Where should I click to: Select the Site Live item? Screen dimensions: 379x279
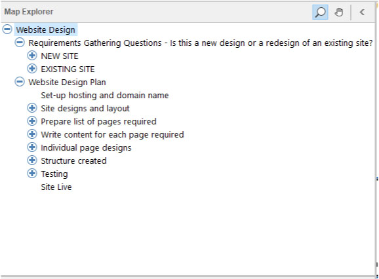pyautogui.click(x=56, y=187)
